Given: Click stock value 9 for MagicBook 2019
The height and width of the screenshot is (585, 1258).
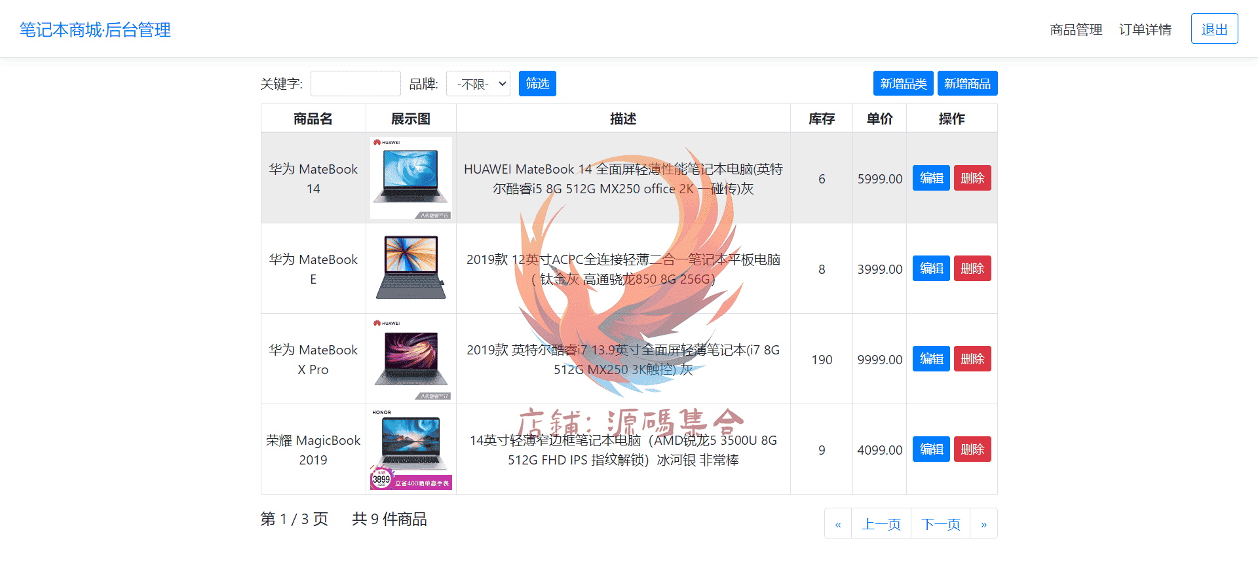Looking at the screenshot, I should (822, 450).
